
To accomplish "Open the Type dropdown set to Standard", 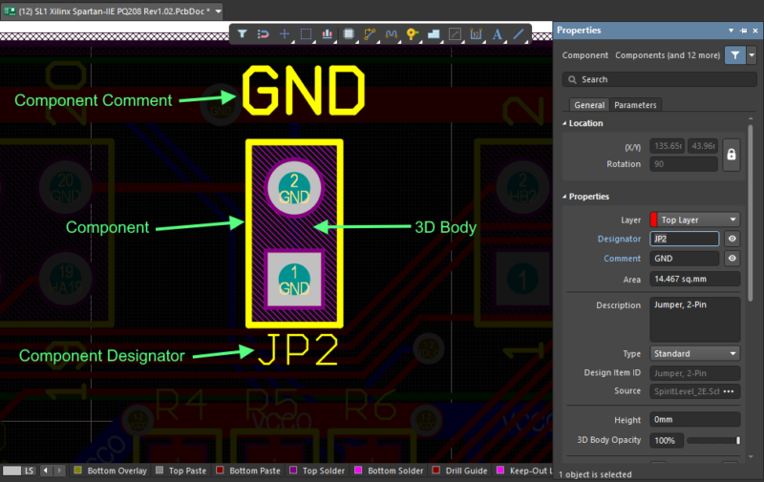I will point(694,353).
